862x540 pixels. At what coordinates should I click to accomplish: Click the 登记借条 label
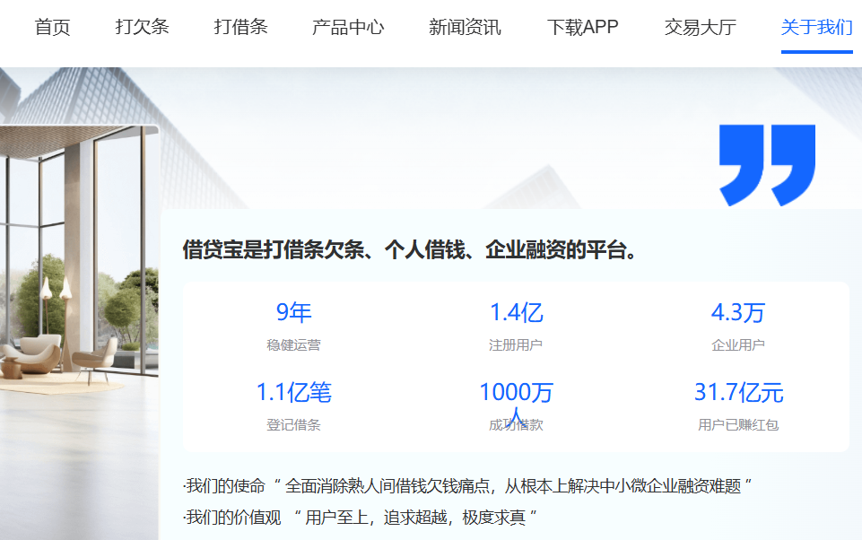[293, 424]
